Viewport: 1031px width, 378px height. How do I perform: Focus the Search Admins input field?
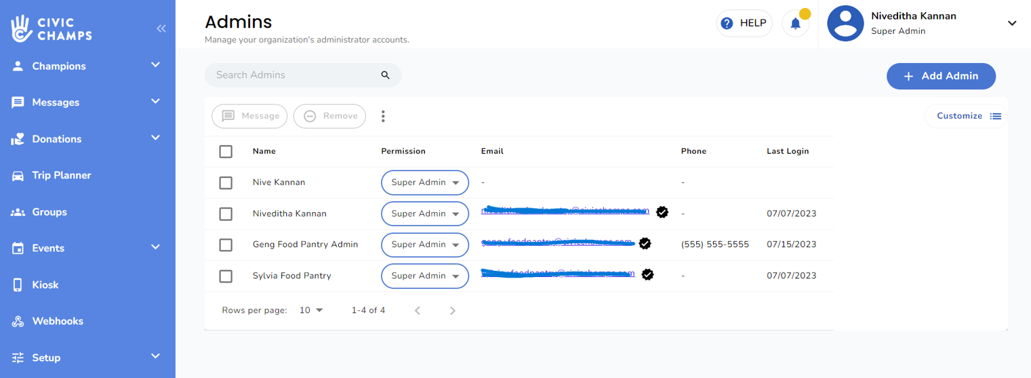click(x=291, y=75)
